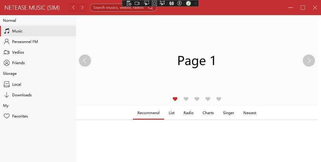The width and height of the screenshot is (321, 162).
Task: Open Local storage icon
Action: 7,84
